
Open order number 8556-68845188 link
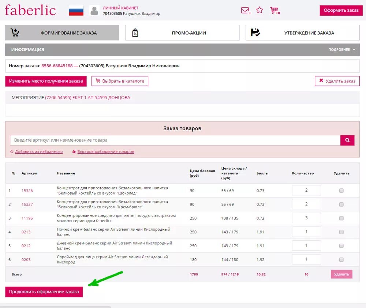click(57, 66)
